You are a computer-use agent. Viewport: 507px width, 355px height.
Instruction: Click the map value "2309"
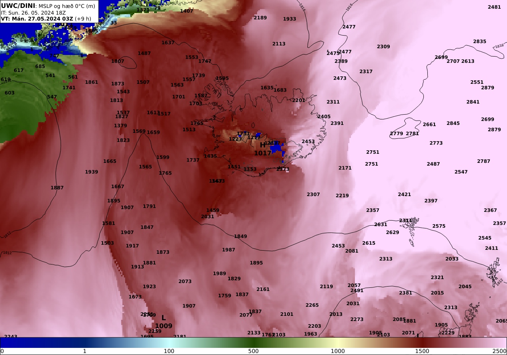click(383, 47)
